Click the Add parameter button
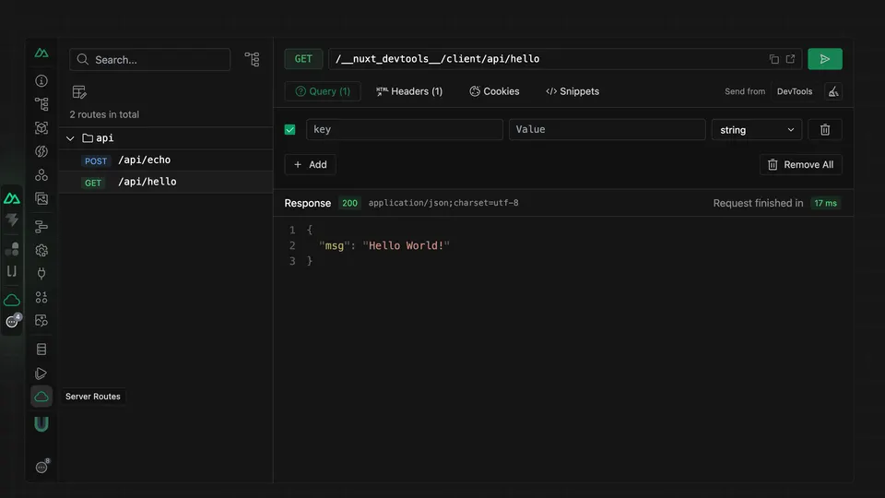This screenshot has width=885, height=498. pyautogui.click(x=310, y=165)
